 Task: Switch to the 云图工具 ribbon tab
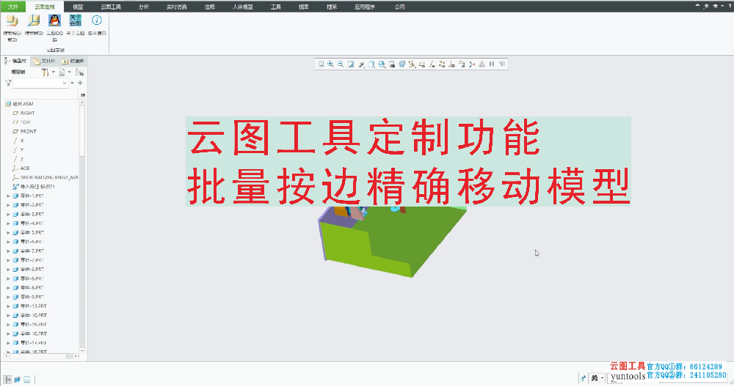pos(111,7)
